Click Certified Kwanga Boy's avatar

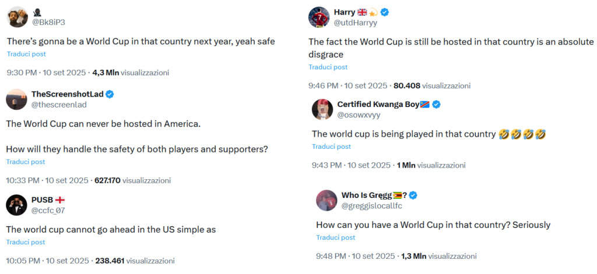322,109
